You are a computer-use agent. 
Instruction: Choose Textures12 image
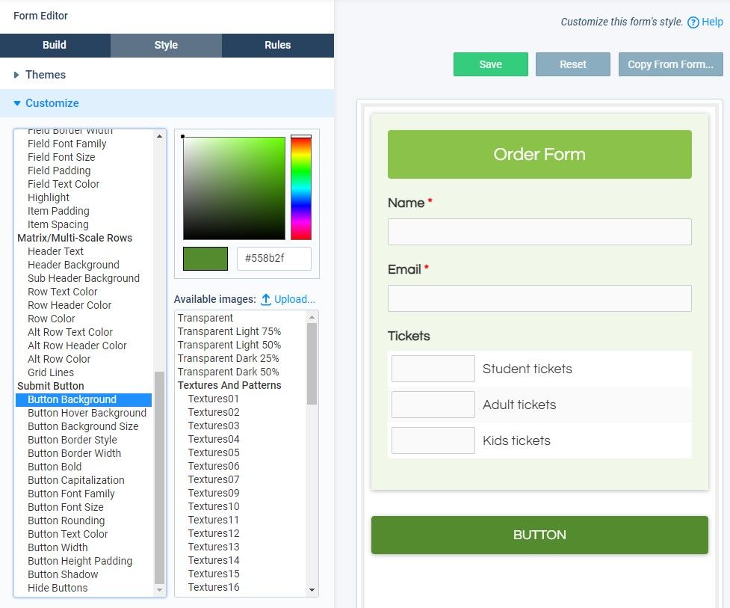pyautogui.click(x=213, y=534)
